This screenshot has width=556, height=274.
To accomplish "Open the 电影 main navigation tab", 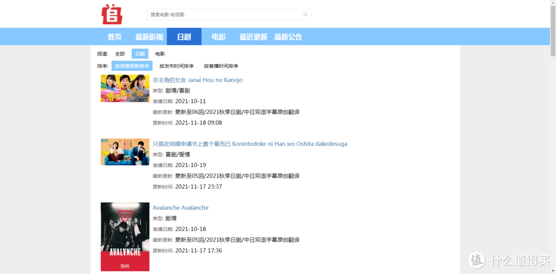I will click(219, 37).
